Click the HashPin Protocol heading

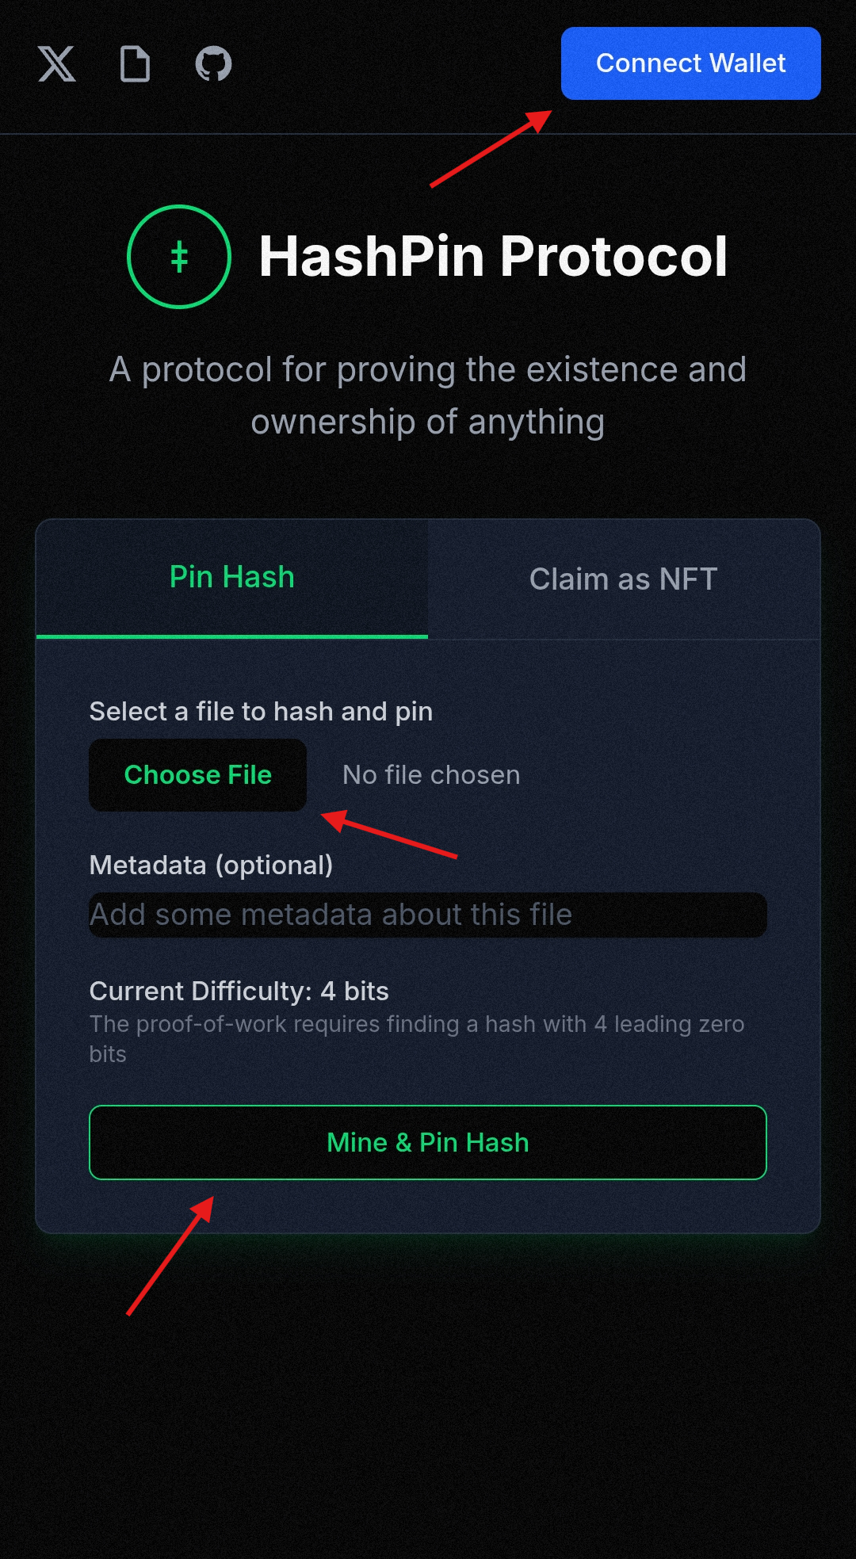(493, 257)
